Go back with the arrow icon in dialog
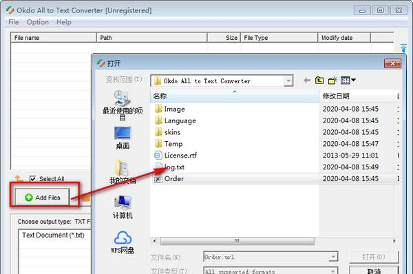413x274 pixels. tap(307, 81)
